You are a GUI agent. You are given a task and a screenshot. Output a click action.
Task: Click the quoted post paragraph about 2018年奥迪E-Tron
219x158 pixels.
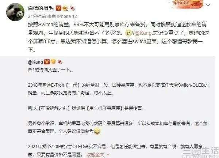point(118,89)
